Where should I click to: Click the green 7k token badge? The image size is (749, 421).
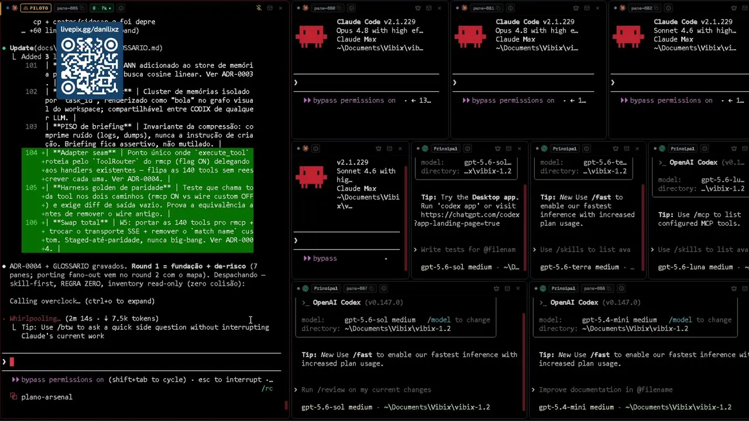[102, 8]
